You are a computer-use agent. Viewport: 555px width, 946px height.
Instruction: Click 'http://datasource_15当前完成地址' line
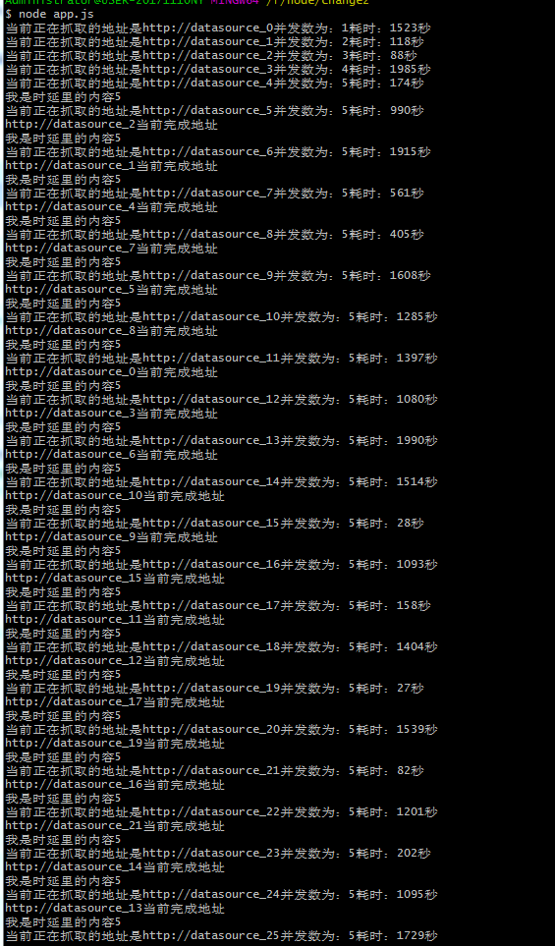coord(115,578)
